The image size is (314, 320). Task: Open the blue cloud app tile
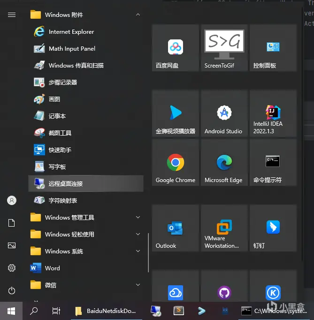(x=176, y=286)
